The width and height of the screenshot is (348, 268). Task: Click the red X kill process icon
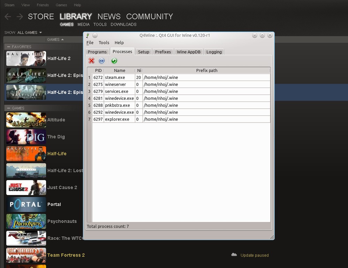click(91, 61)
